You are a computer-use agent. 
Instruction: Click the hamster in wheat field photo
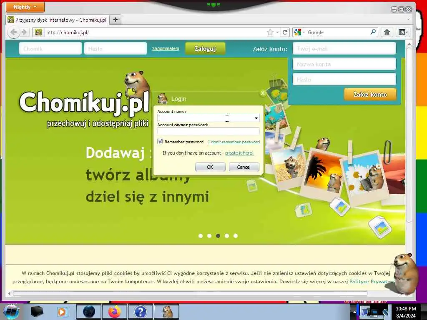coord(289,167)
